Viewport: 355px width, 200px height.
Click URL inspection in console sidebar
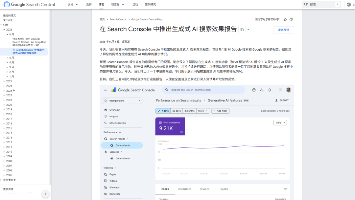pos(117,123)
